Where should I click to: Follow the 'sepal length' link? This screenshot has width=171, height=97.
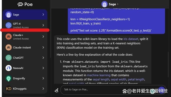[x=101, y=79]
